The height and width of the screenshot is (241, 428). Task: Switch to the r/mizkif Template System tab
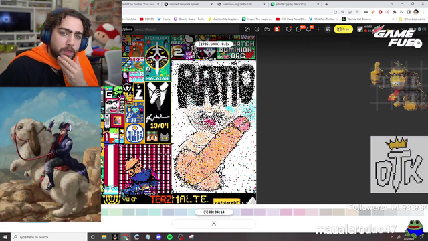(188, 4)
